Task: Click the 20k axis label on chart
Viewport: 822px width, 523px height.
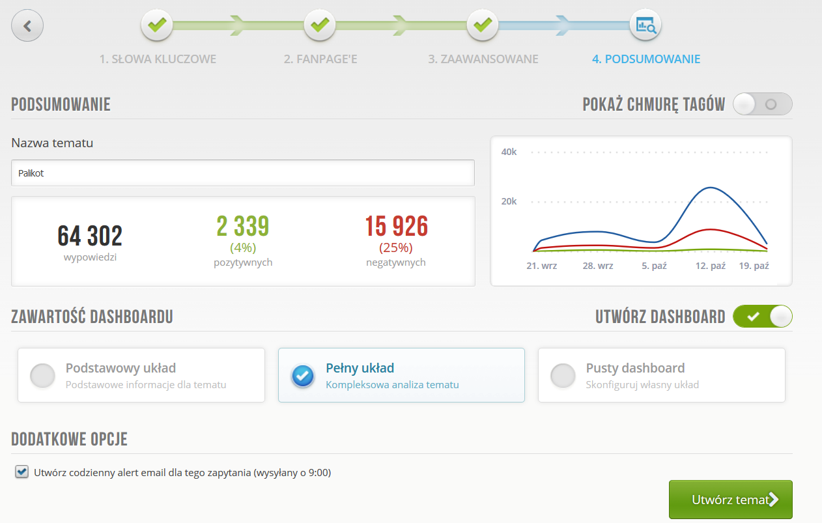Action: tap(509, 201)
